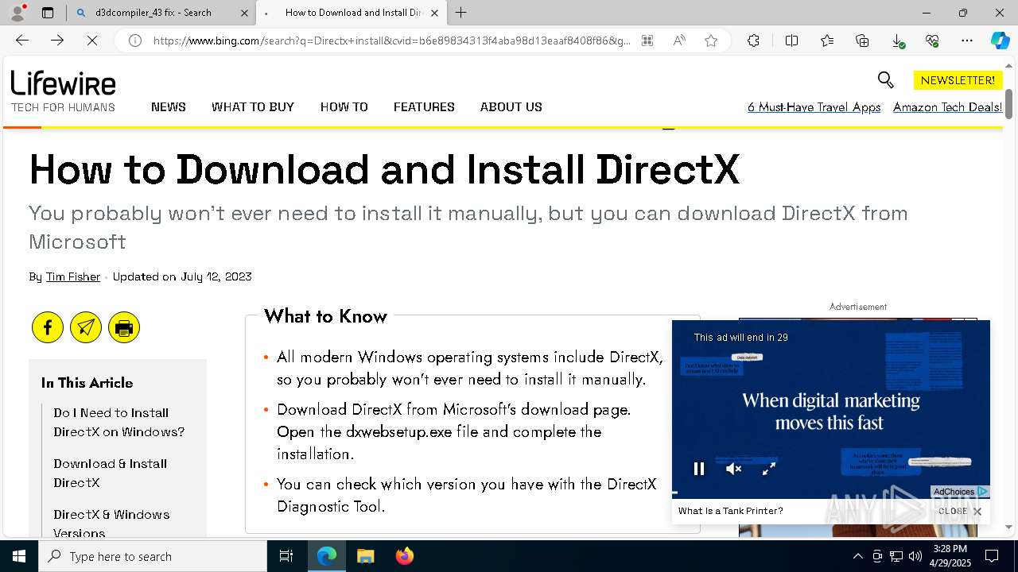Viewport: 1018px width, 572px height.
Task: Share the article on Facebook
Action: pos(48,327)
